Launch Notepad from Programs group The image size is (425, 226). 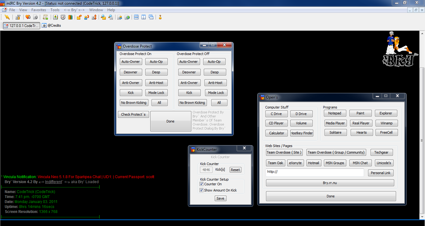(x=335, y=113)
